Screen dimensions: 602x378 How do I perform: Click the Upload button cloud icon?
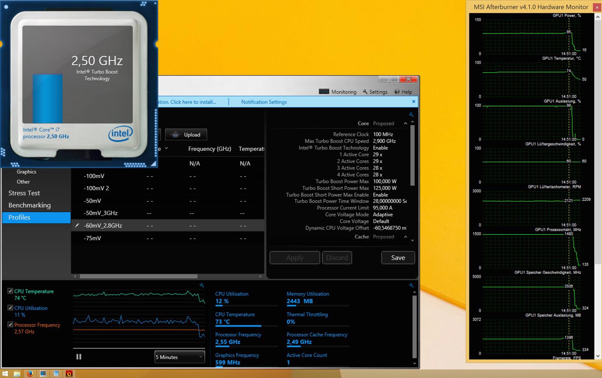[175, 135]
